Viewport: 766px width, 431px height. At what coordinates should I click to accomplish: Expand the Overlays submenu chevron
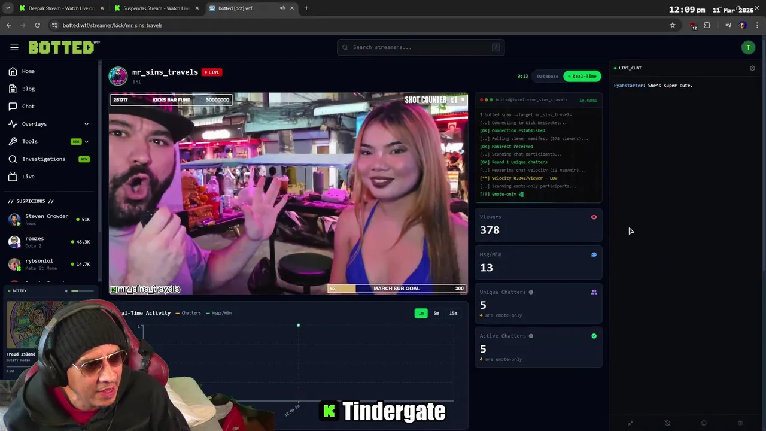[86, 124]
